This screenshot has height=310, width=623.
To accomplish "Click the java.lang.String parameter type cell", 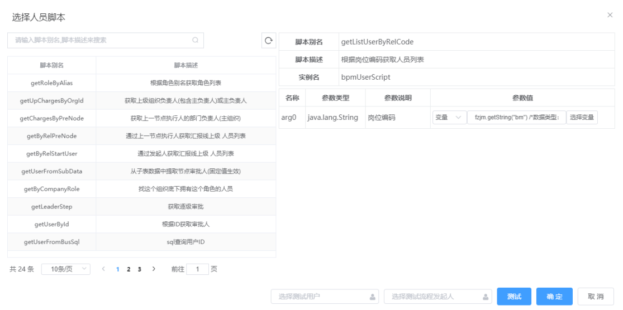I will (335, 117).
